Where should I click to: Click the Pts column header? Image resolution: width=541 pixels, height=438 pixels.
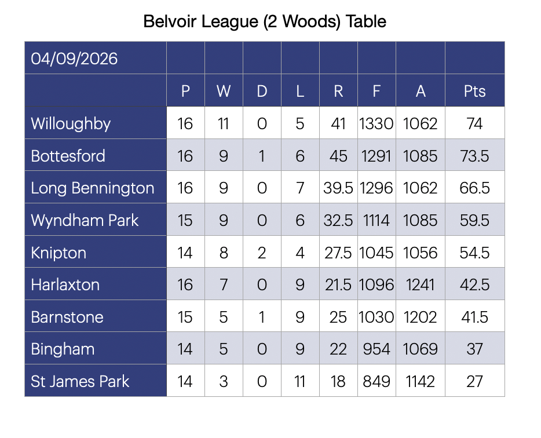click(475, 90)
